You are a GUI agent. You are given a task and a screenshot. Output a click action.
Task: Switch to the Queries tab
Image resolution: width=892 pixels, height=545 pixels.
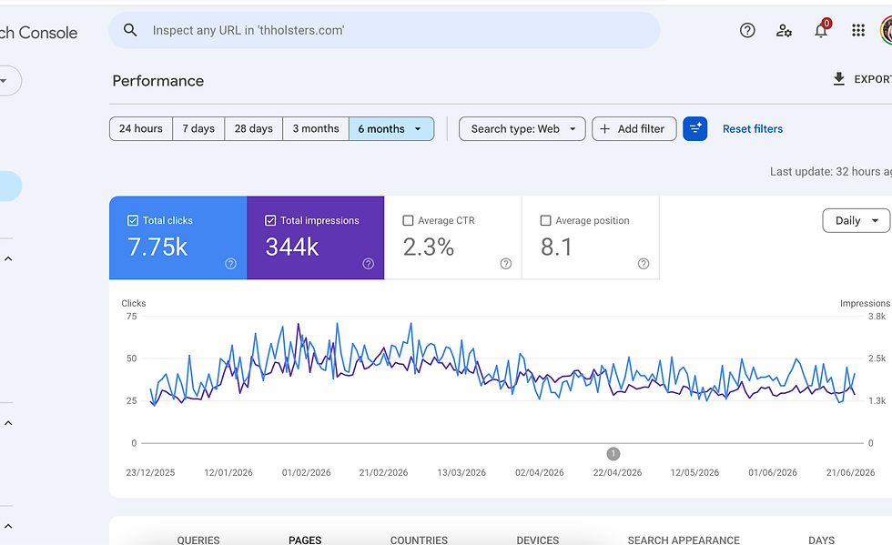point(198,540)
